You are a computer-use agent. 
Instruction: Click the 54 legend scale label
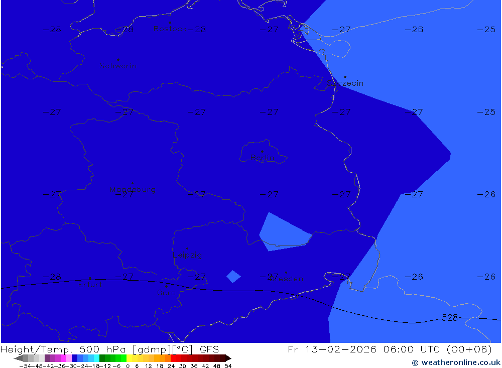(228, 366)
